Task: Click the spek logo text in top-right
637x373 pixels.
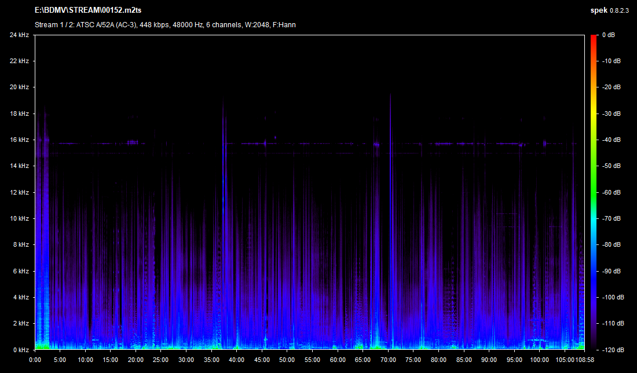Action: 598,10
